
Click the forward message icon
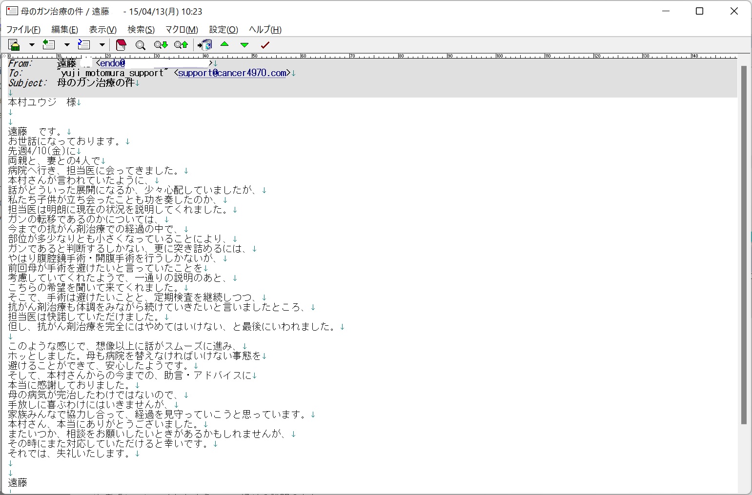[x=84, y=45]
